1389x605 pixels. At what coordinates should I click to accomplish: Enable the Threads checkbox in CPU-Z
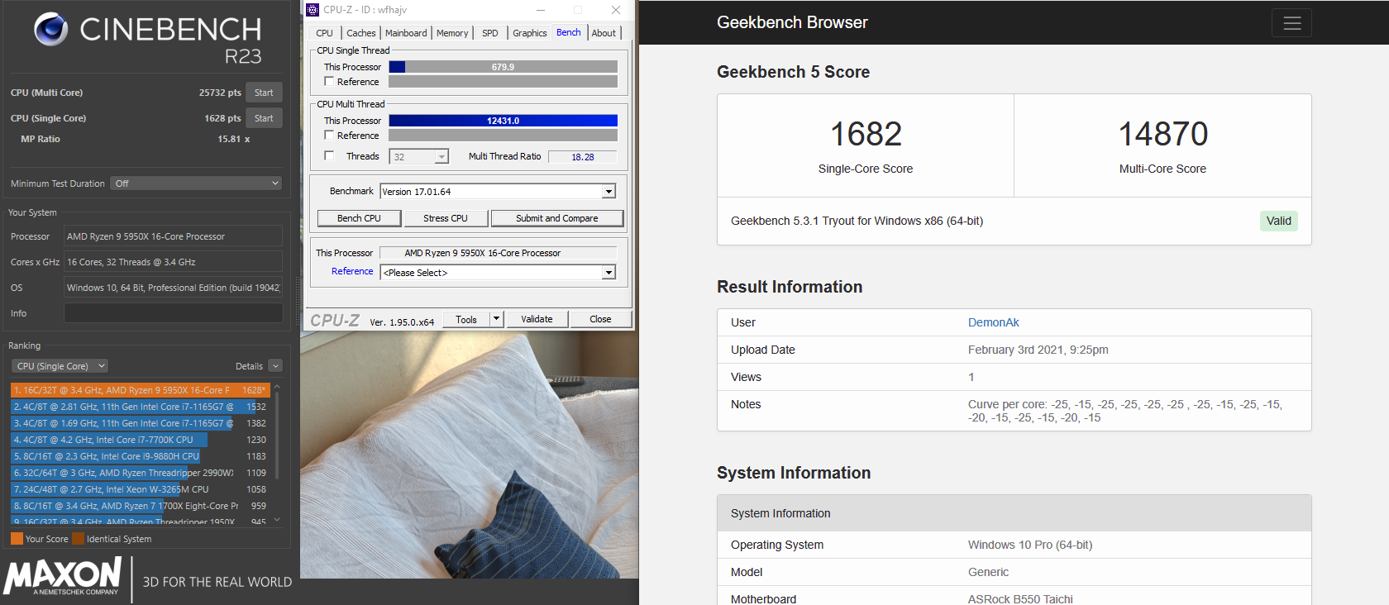[329, 156]
